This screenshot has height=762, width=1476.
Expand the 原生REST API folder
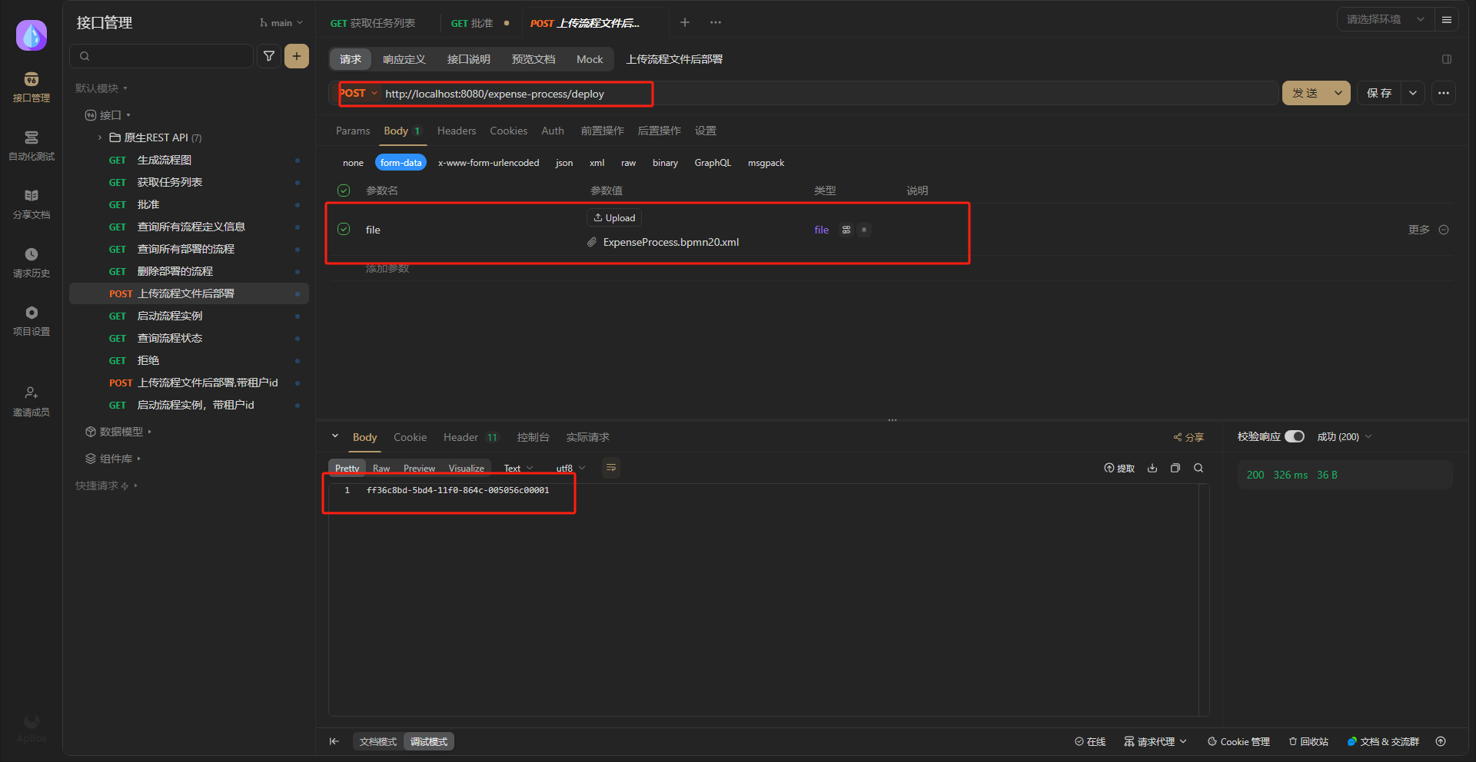(100, 137)
